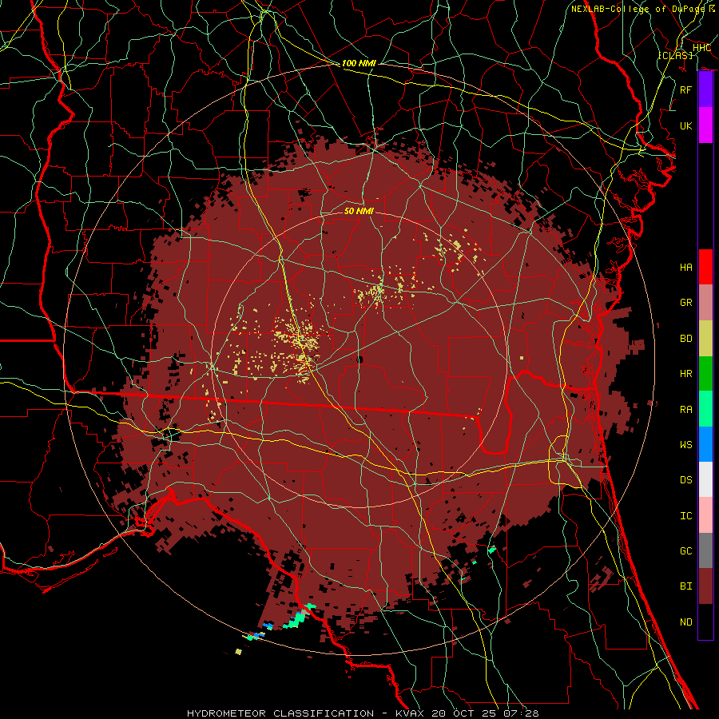The image size is (719, 719).
Task: Click the dark maroon BI legend swatch
Action: point(705,586)
